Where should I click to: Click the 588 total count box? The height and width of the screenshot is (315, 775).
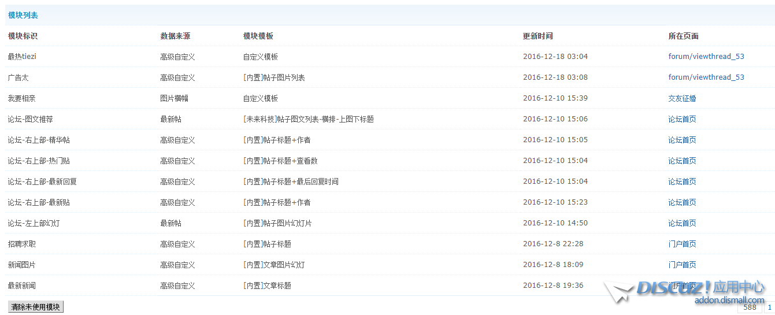click(750, 307)
